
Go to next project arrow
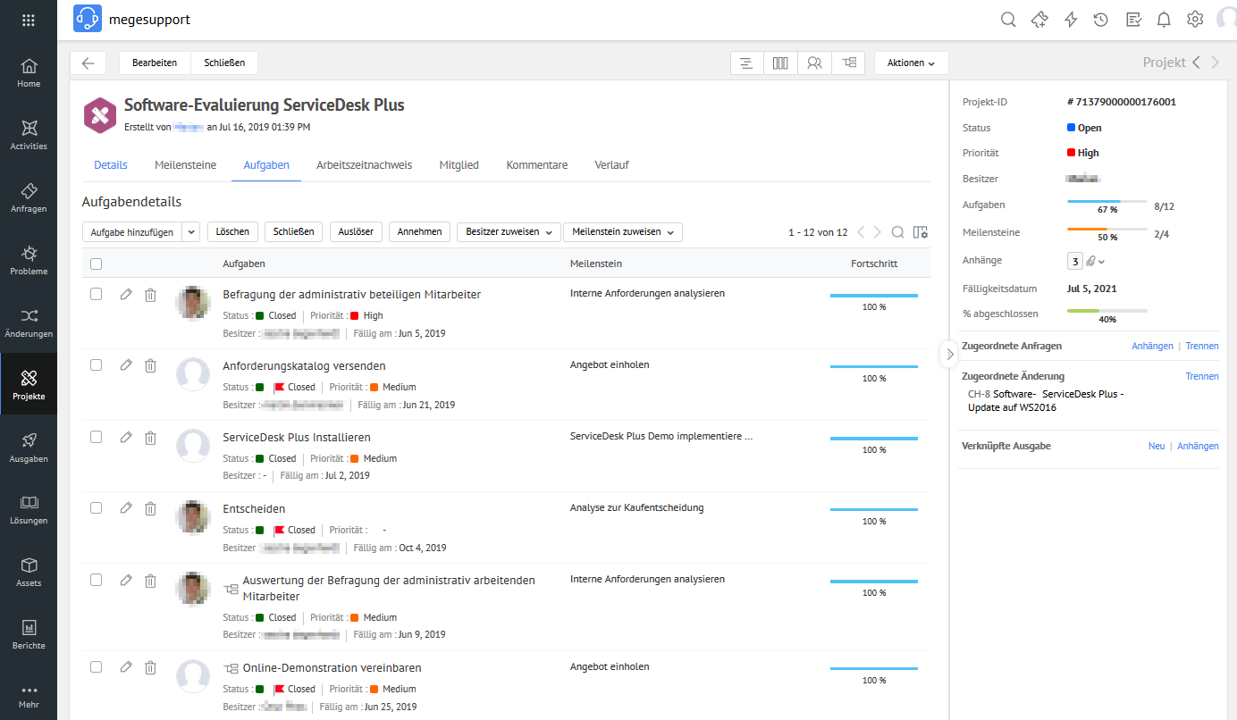point(1215,63)
